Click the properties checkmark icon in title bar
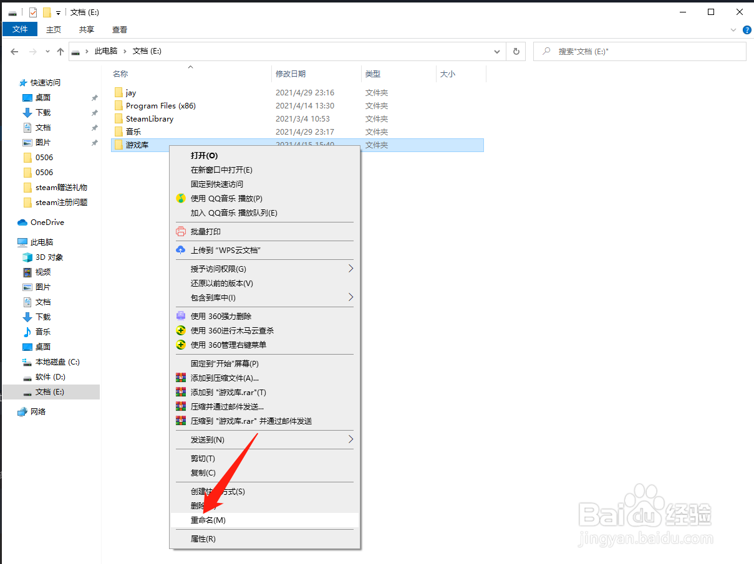754x564 pixels. click(x=33, y=12)
